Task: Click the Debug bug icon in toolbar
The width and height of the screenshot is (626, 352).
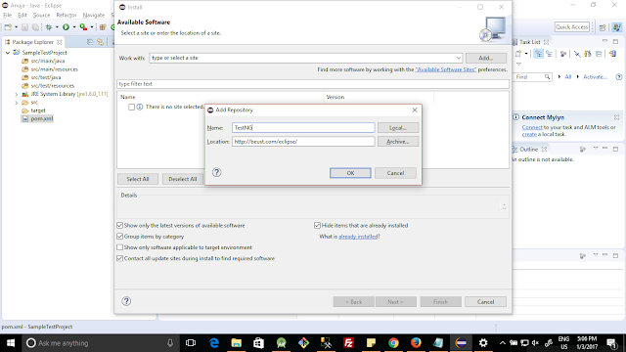Action: [x=48, y=27]
